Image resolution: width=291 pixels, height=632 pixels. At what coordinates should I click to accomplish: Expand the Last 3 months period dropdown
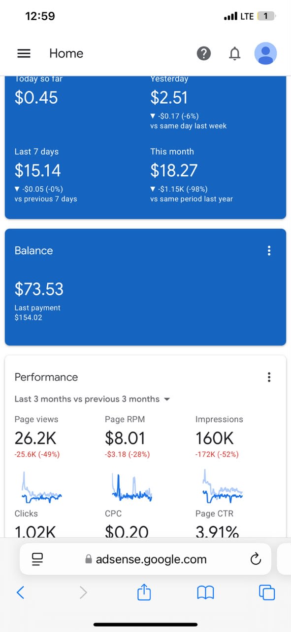92,399
